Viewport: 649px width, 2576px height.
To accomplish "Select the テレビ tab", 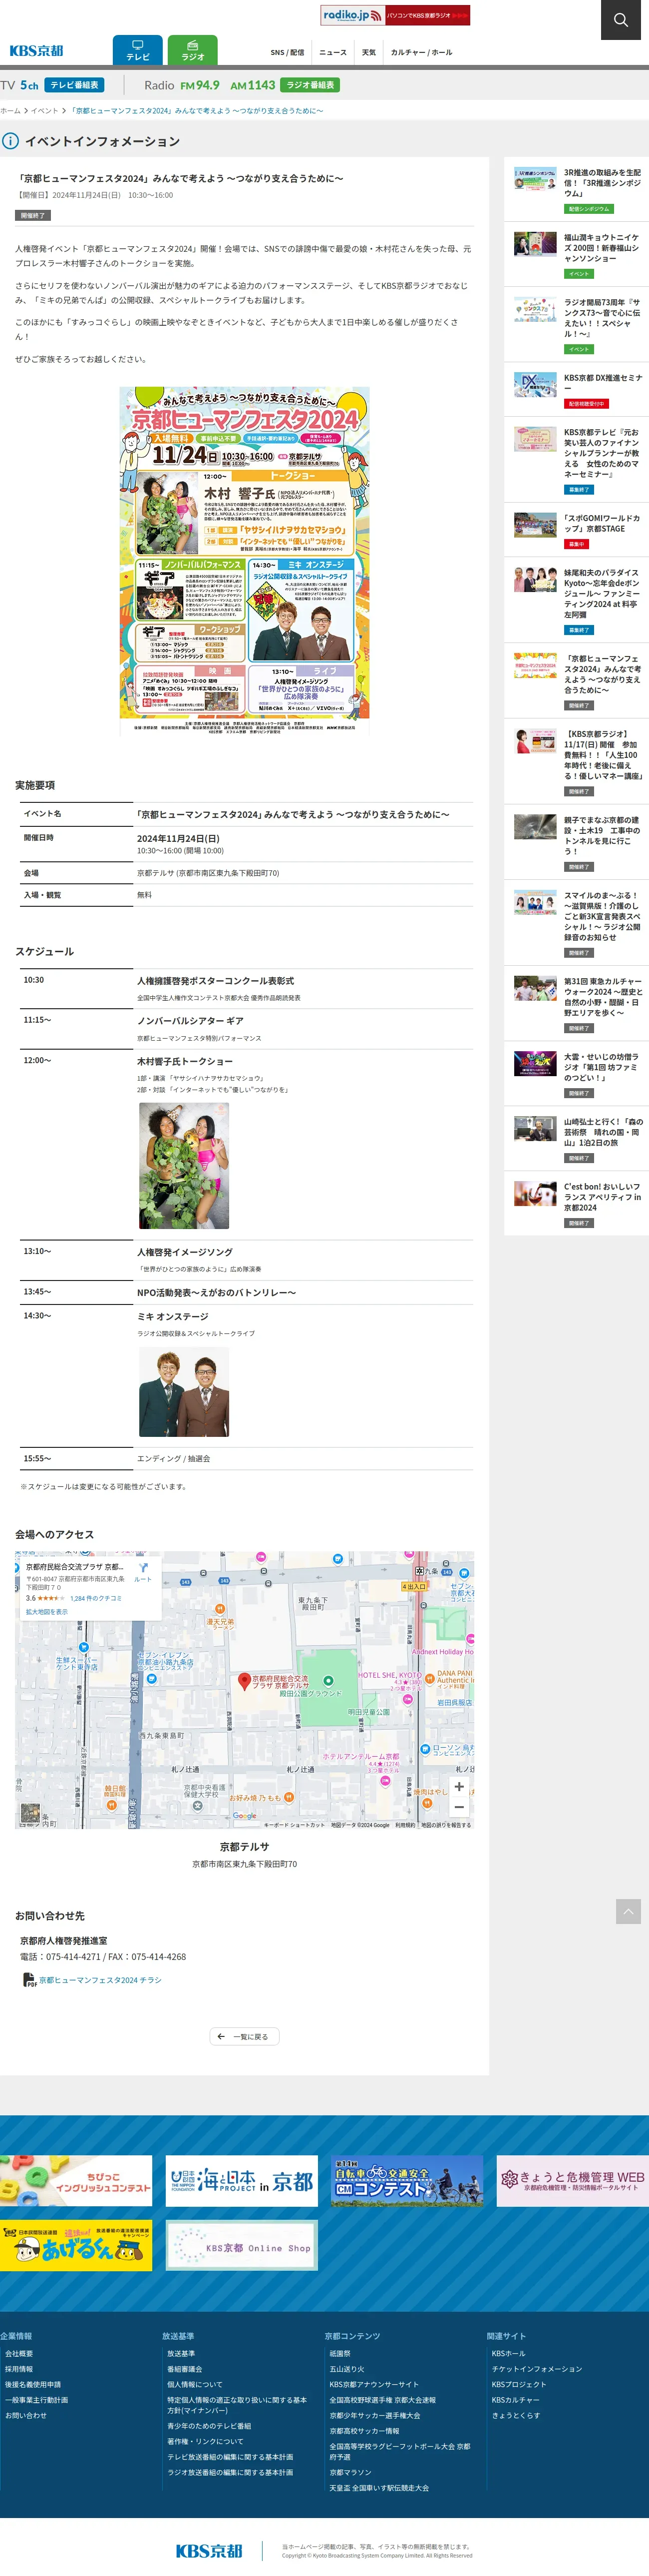I will [138, 50].
